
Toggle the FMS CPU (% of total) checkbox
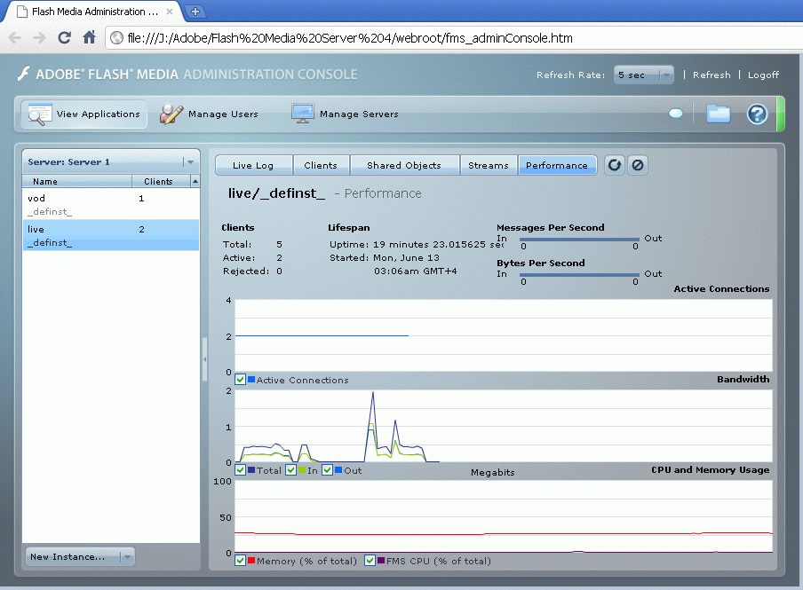[370, 561]
